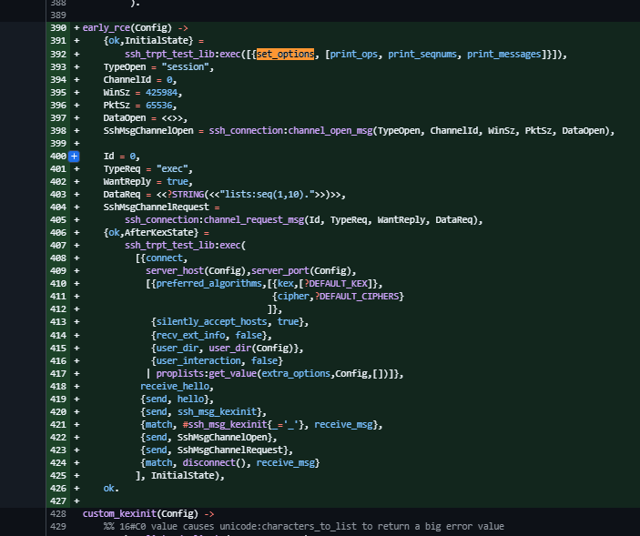Click the silently_accept_hosts option
This screenshot has height=536, width=640.
(x=211, y=322)
